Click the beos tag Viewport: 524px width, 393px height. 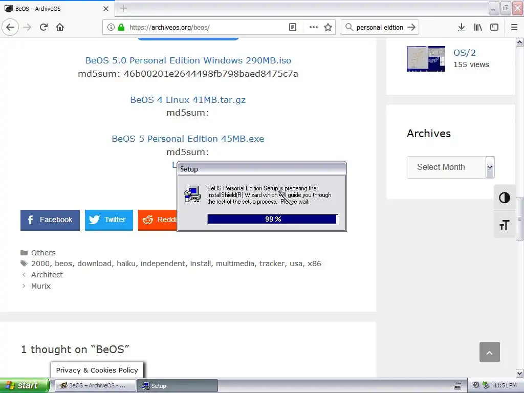pyautogui.click(x=63, y=264)
